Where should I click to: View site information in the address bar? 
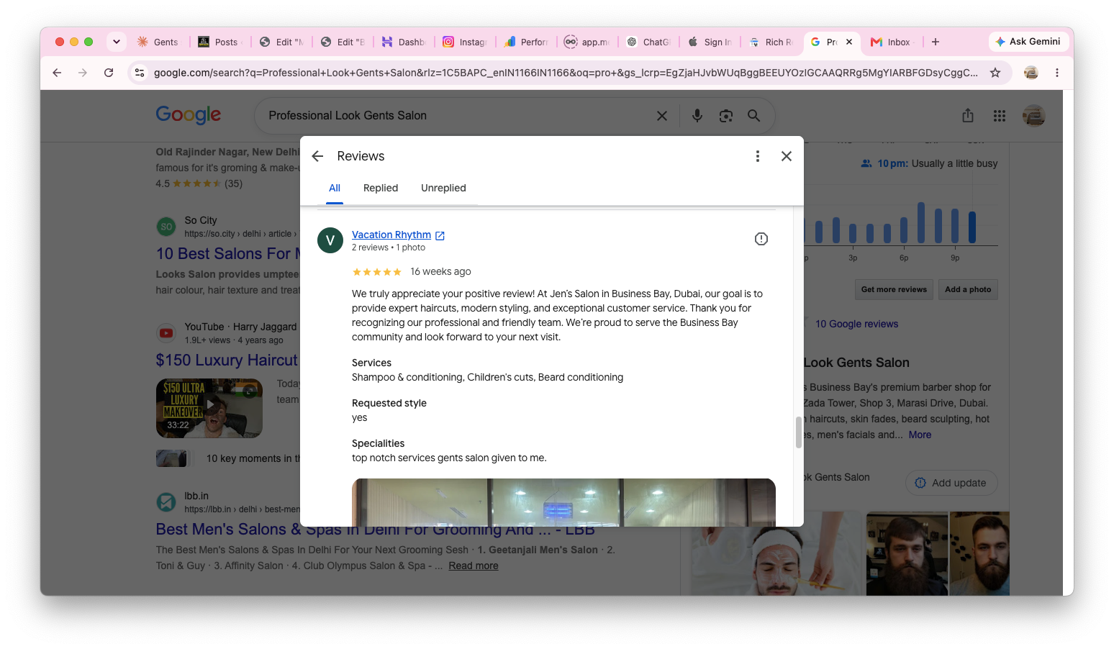[140, 73]
